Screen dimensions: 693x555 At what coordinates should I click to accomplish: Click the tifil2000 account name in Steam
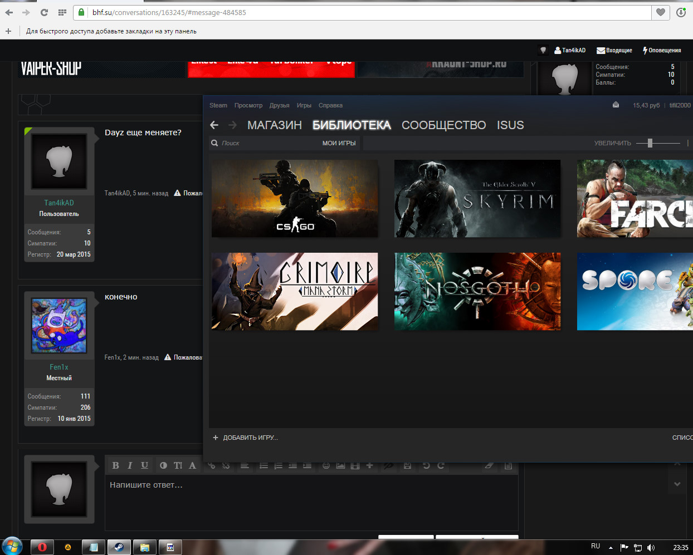pyautogui.click(x=680, y=105)
